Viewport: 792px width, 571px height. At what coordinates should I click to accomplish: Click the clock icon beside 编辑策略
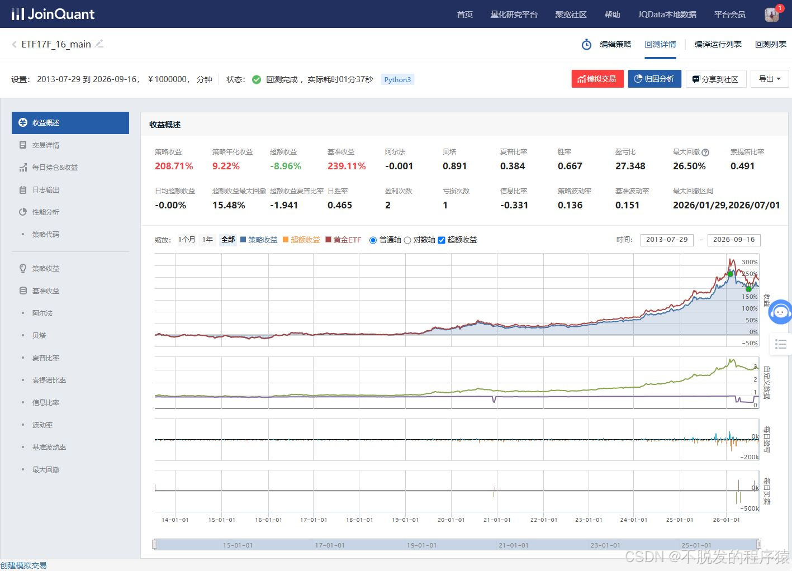(586, 44)
